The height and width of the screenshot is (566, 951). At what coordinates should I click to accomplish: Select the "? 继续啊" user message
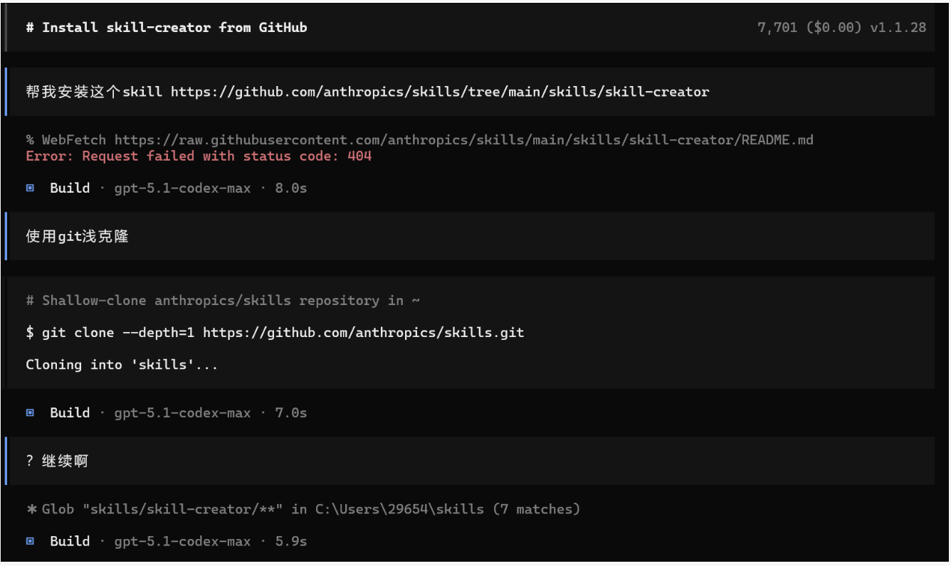pos(57,461)
